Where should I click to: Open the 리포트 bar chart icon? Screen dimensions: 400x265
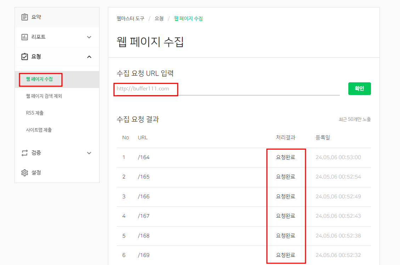pyautogui.click(x=24, y=37)
